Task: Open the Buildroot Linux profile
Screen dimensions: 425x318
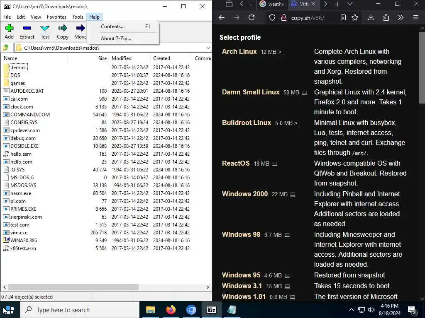Action: click(x=247, y=123)
